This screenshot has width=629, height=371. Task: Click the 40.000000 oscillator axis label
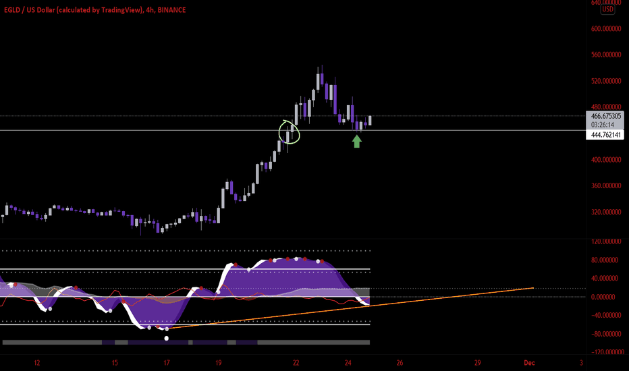point(605,279)
